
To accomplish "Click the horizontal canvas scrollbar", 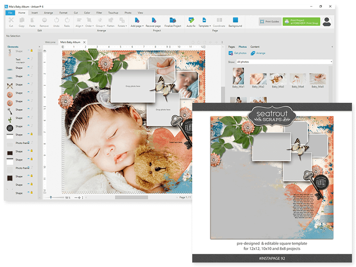I will [131, 198].
